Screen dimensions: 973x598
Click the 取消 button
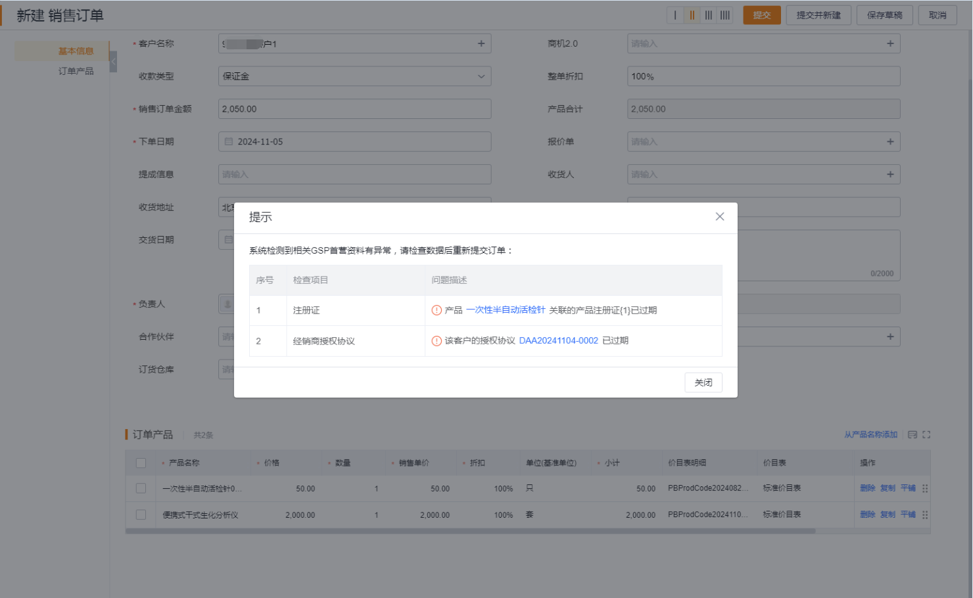[937, 15]
